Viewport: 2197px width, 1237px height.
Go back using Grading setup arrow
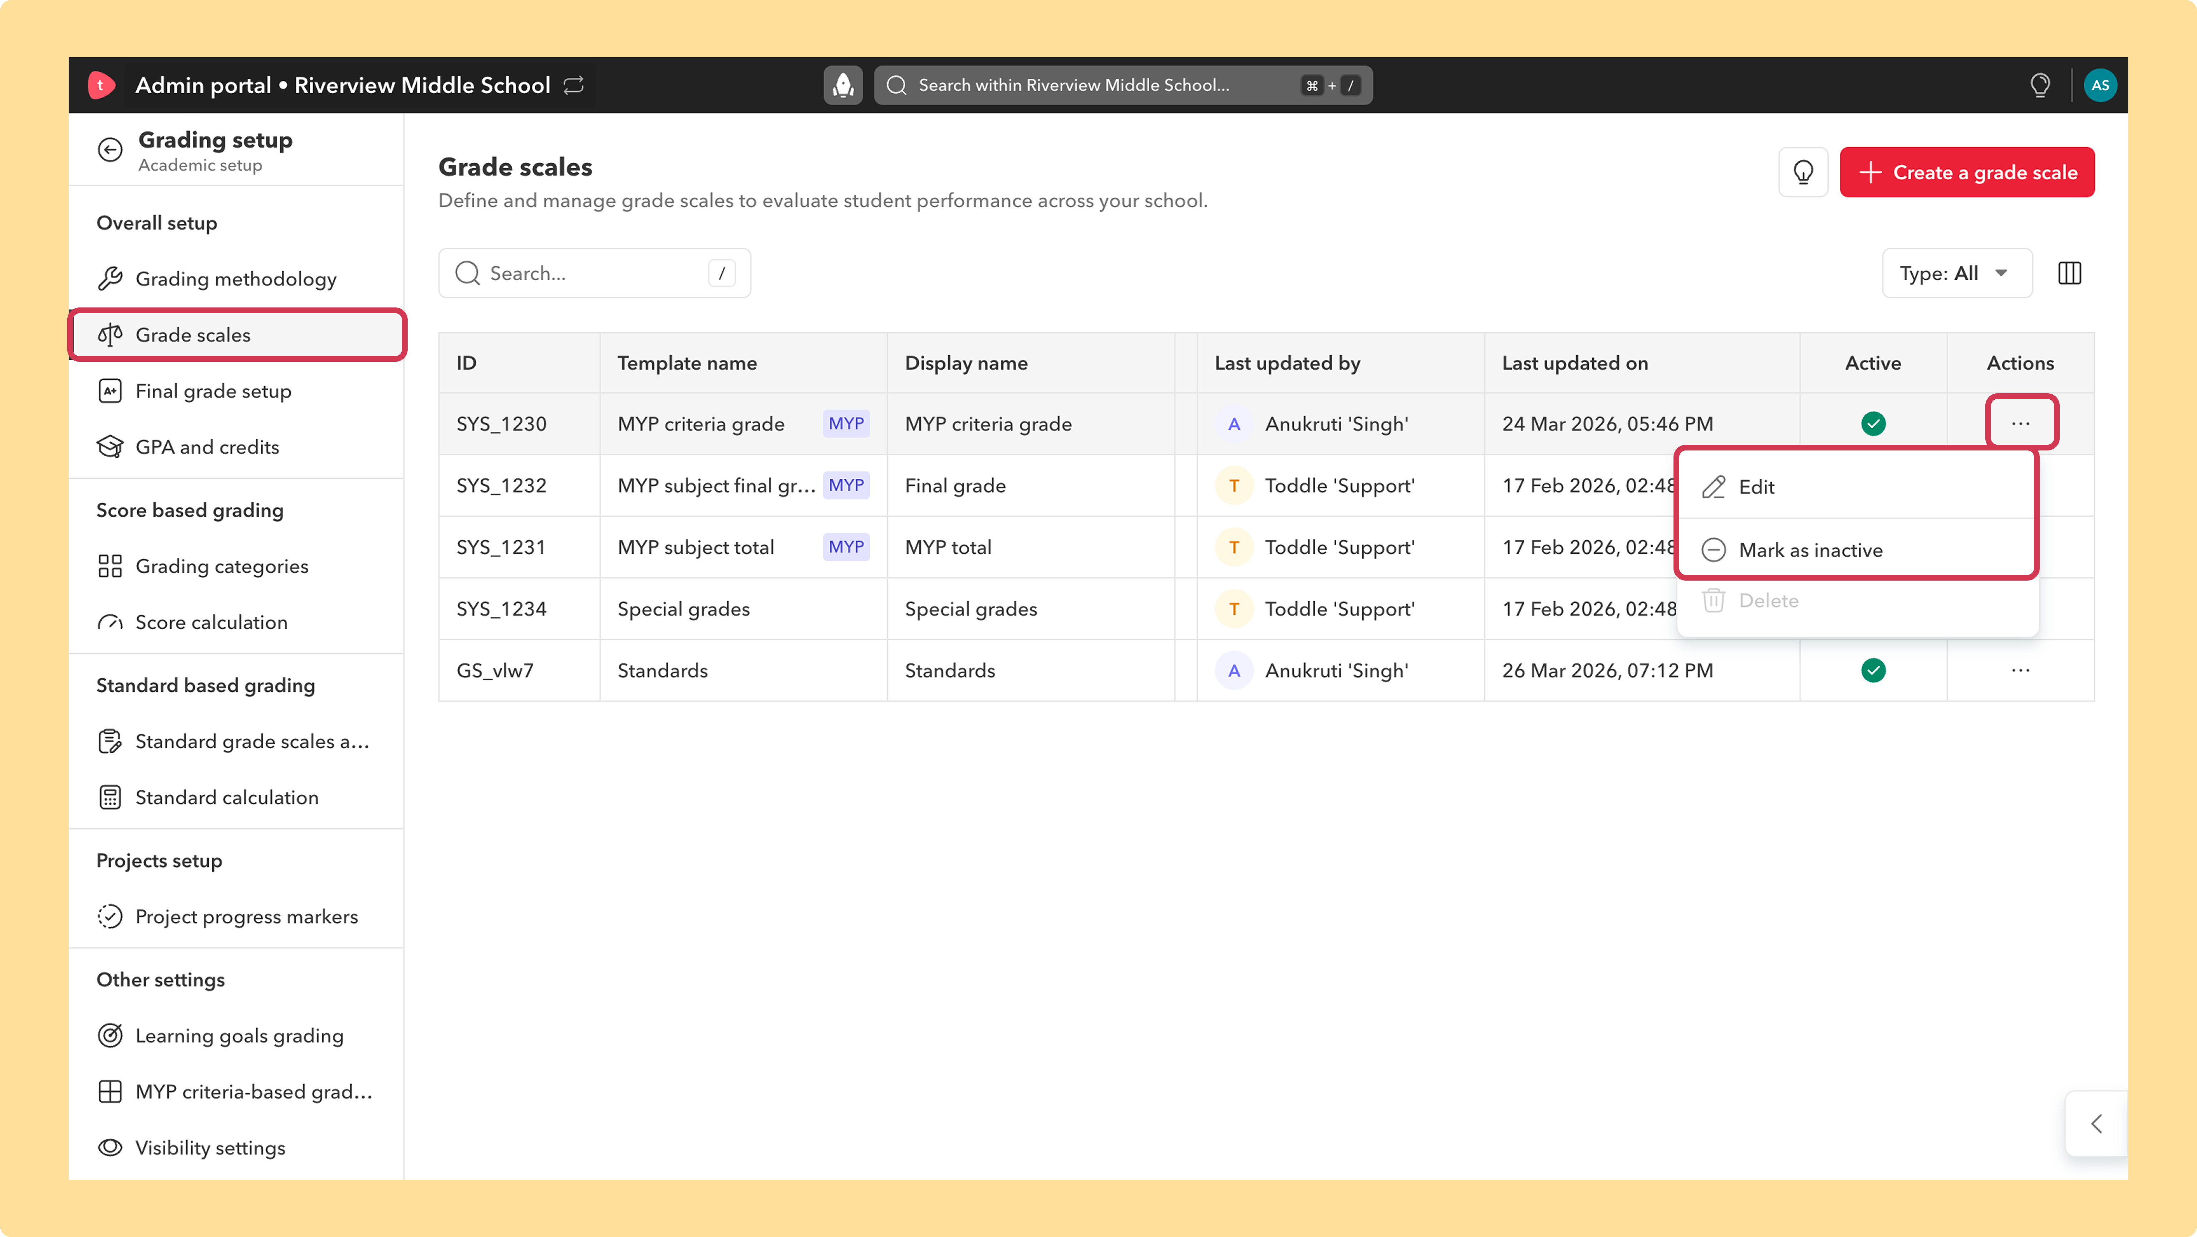pos(110,150)
